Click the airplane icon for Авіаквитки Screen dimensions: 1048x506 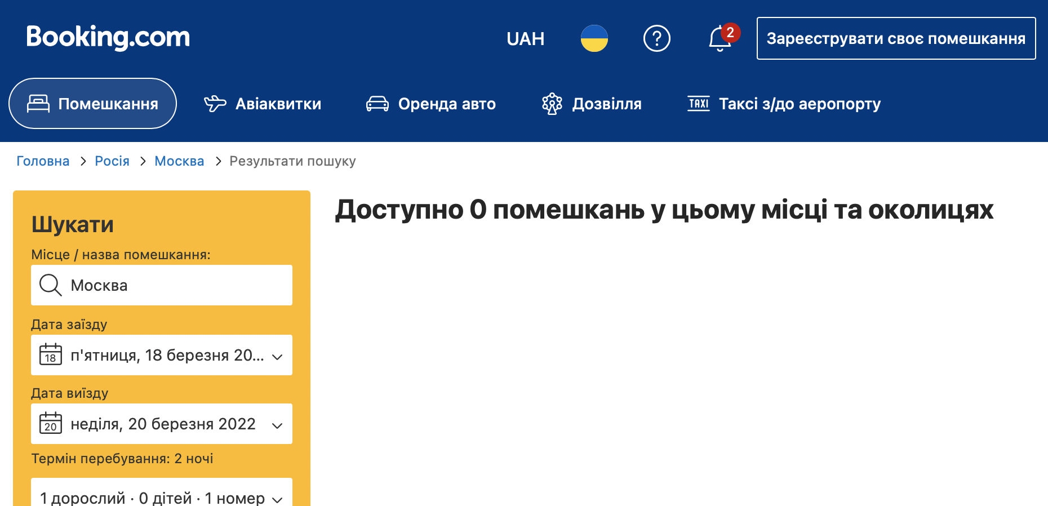coord(215,104)
